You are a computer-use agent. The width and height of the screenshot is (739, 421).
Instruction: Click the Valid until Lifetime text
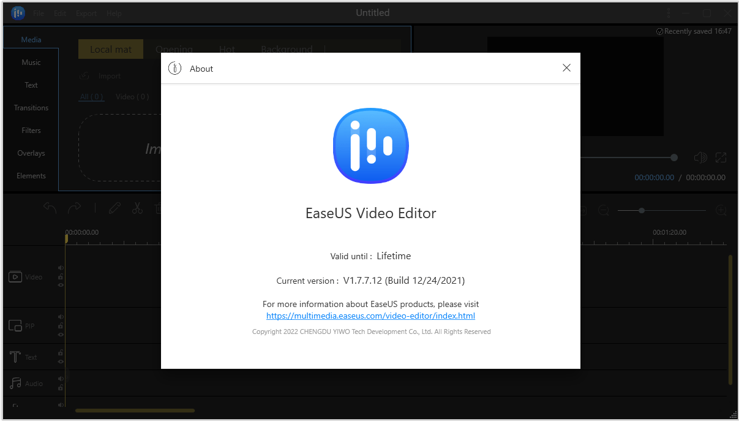click(x=370, y=256)
